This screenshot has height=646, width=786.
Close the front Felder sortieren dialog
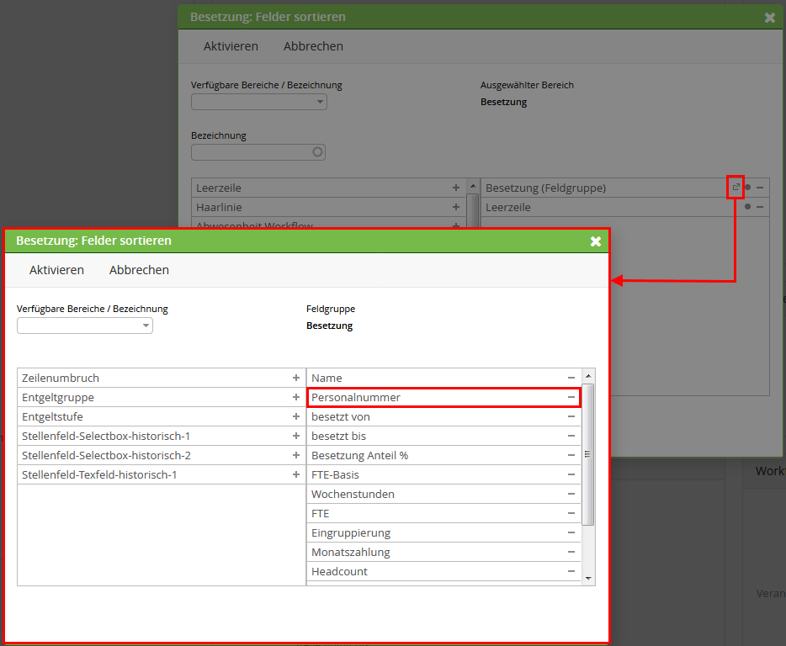596,241
